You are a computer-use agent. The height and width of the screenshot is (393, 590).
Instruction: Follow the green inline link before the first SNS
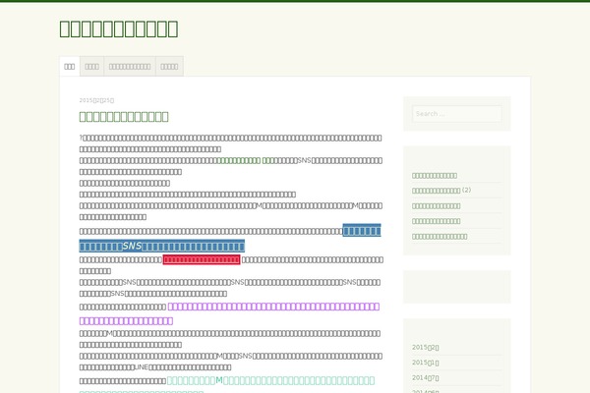coord(246,160)
